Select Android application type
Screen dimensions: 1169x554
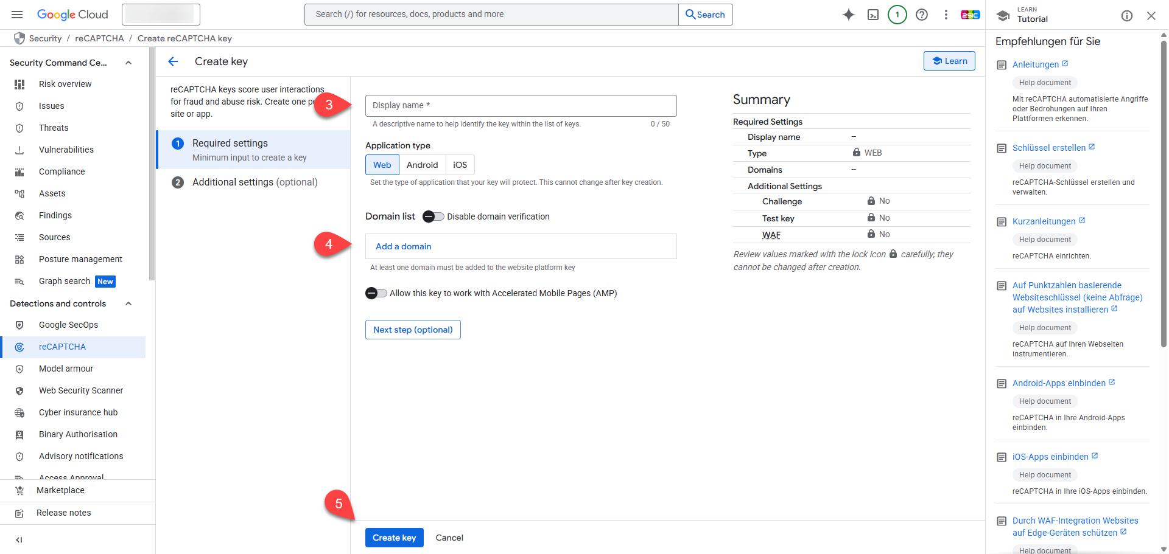[422, 165]
